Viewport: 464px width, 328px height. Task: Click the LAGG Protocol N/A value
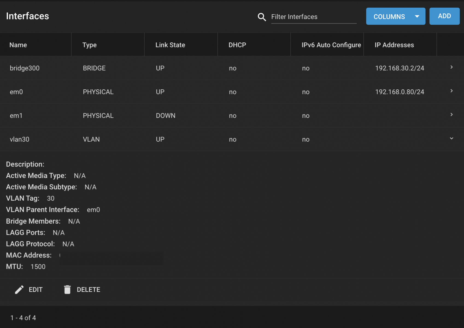click(x=68, y=244)
